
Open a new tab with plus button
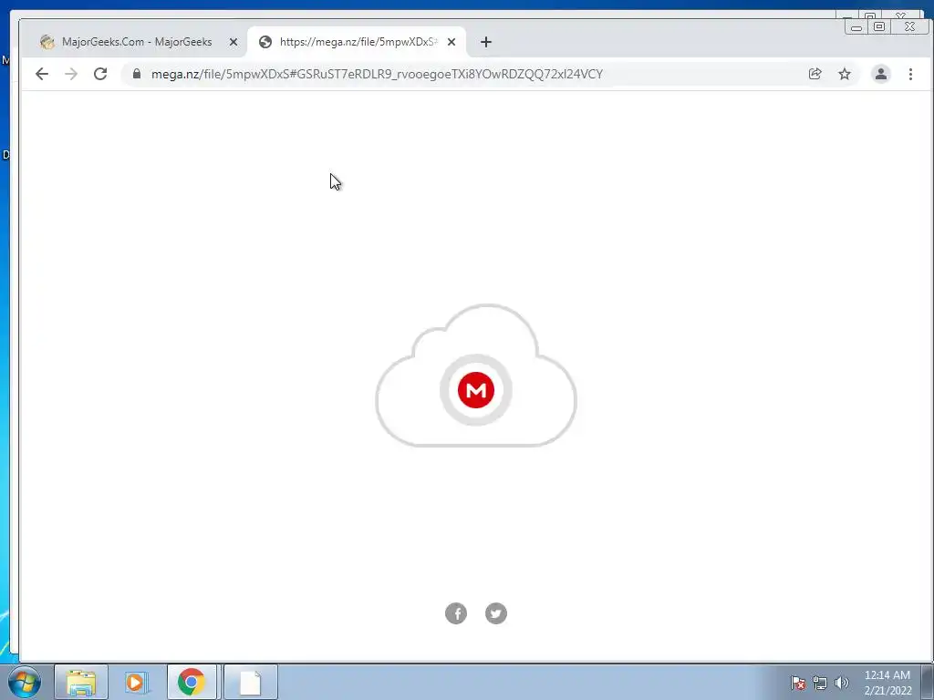(486, 42)
